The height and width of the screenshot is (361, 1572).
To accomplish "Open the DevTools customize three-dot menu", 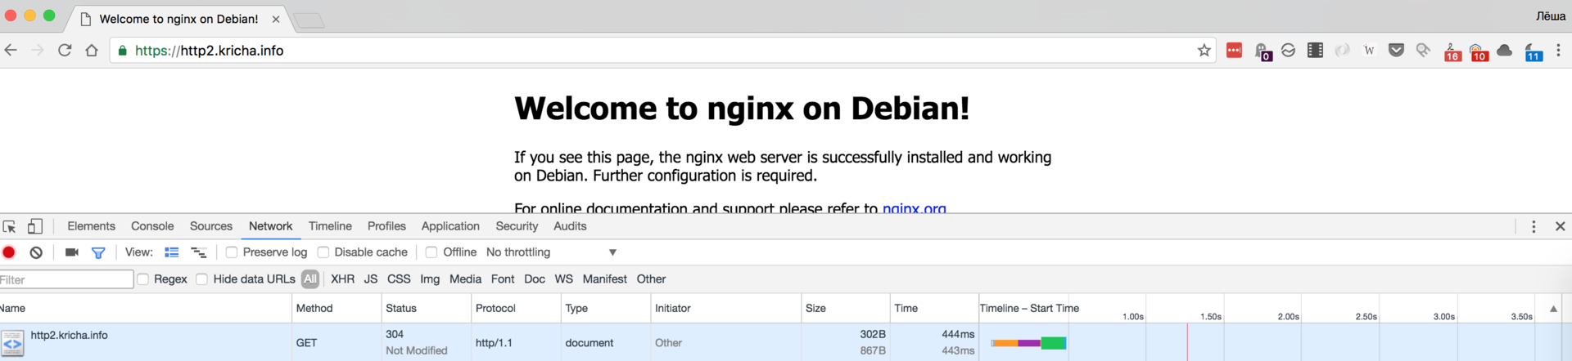I will click(x=1534, y=226).
